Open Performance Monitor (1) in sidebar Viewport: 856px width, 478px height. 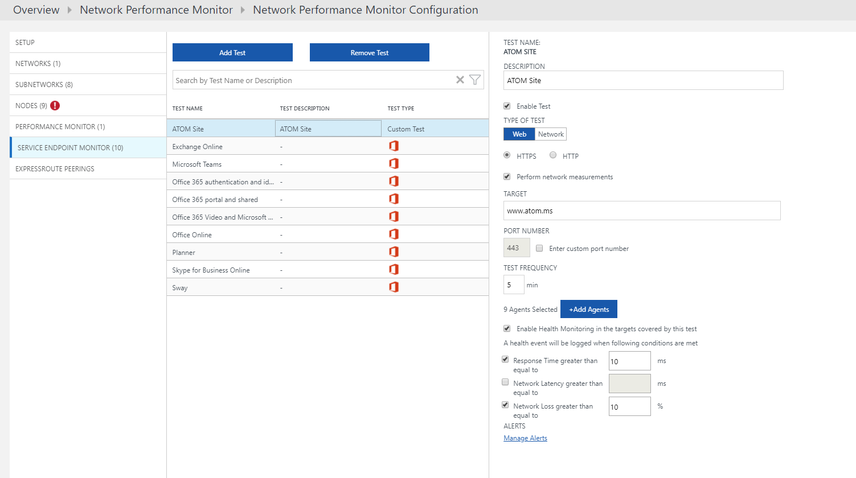click(x=88, y=126)
